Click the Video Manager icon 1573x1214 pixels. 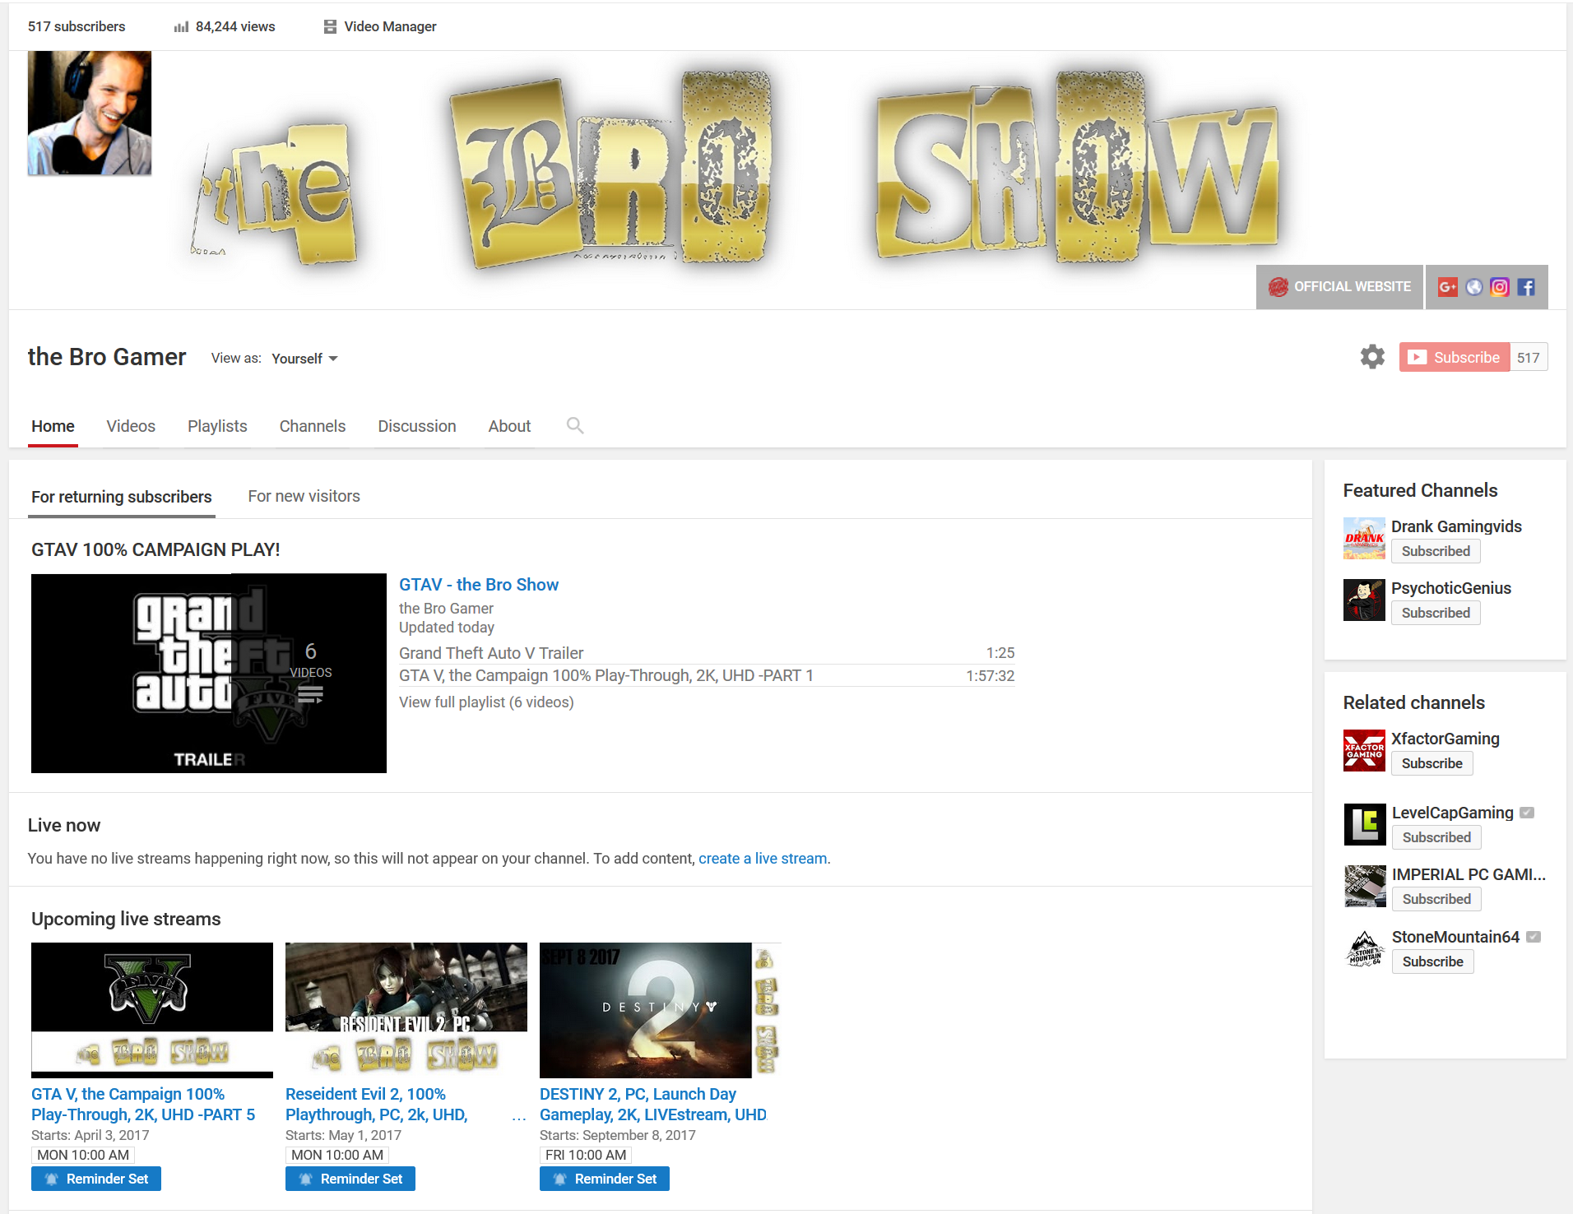330,26
